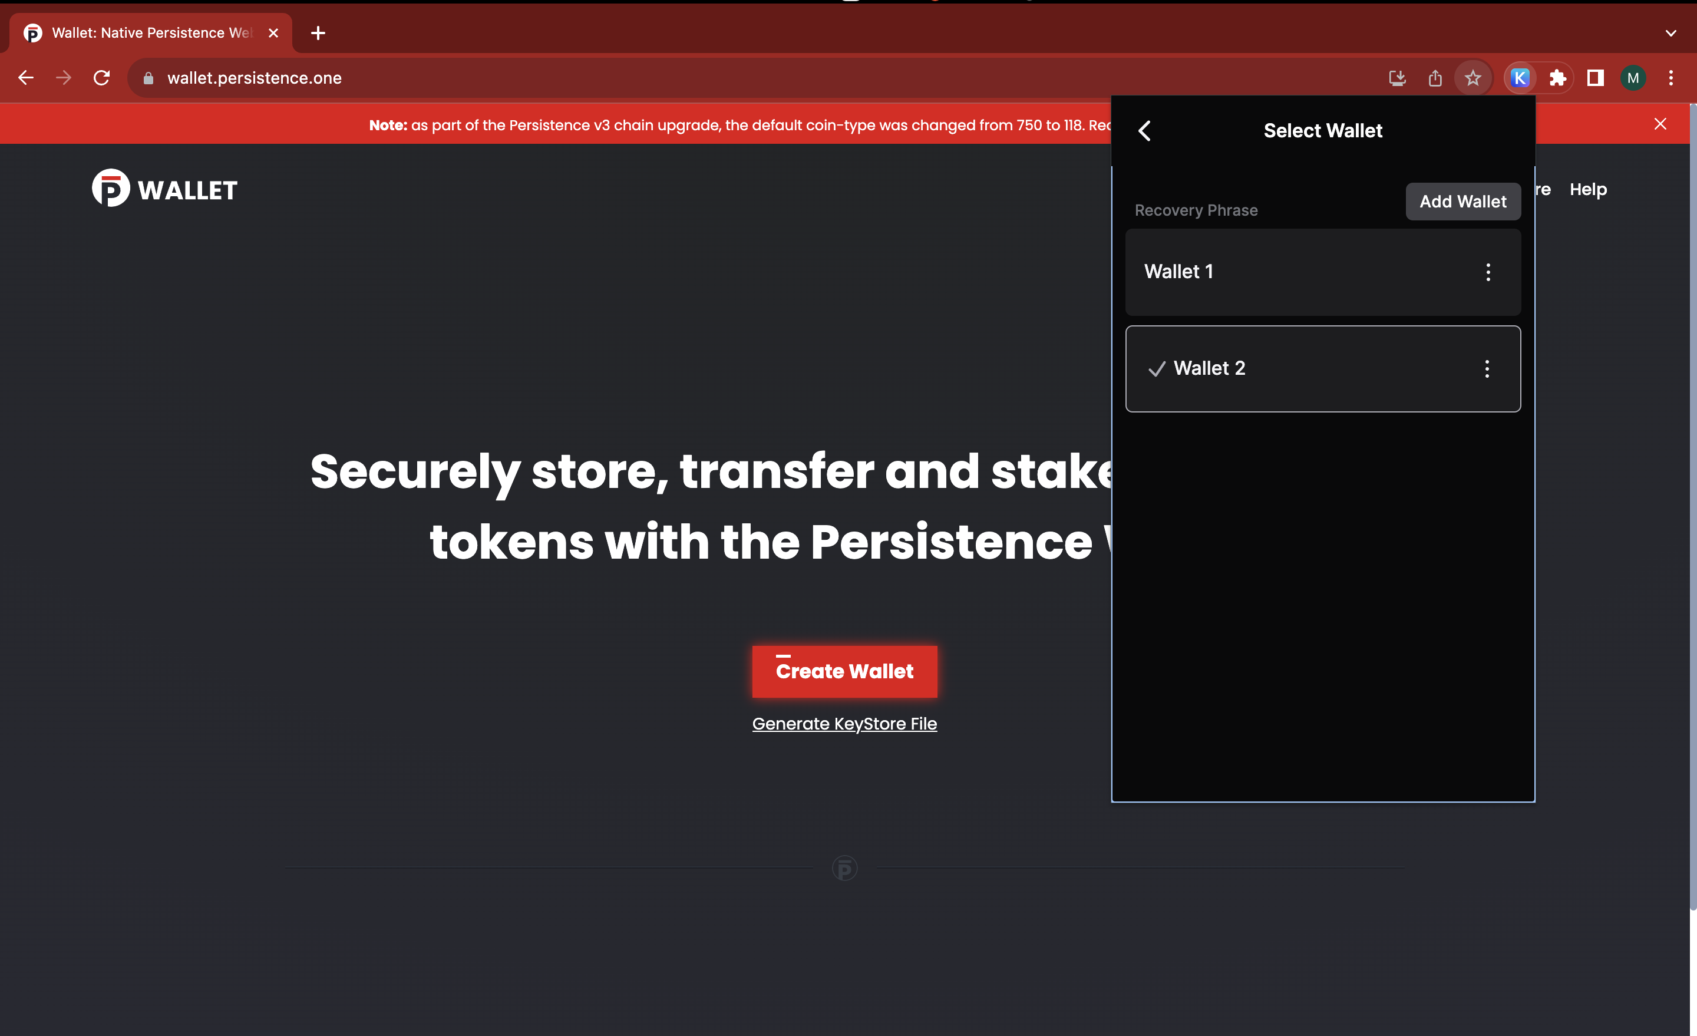This screenshot has height=1036, width=1697.
Task: Expand the tab search chevron
Action: coord(1671,33)
